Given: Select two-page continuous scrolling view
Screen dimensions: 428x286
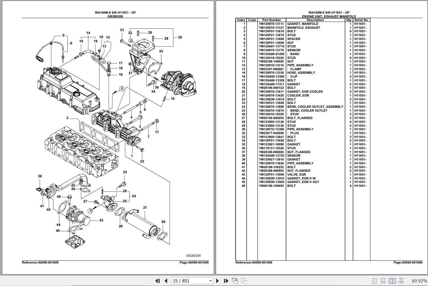Looking at the screenshot, I should click(x=401, y=281).
